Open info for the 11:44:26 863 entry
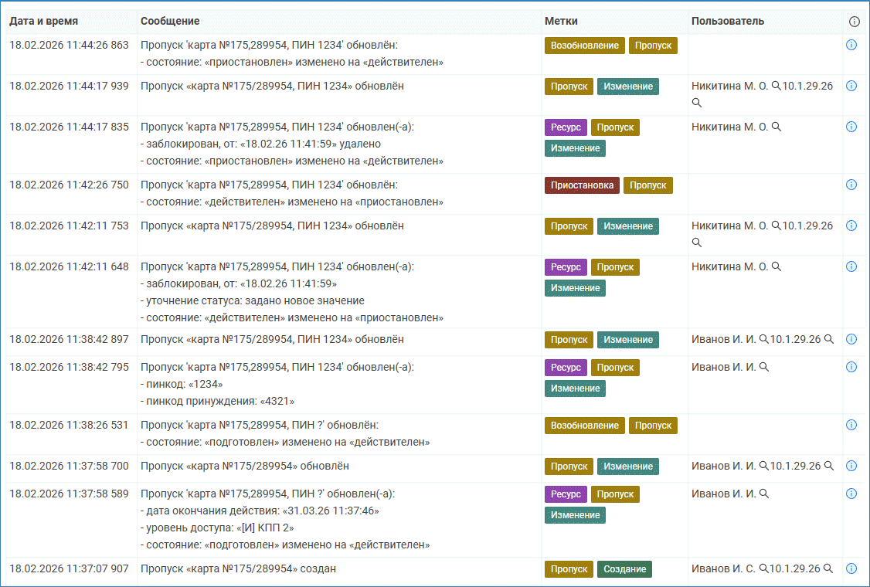 click(851, 45)
